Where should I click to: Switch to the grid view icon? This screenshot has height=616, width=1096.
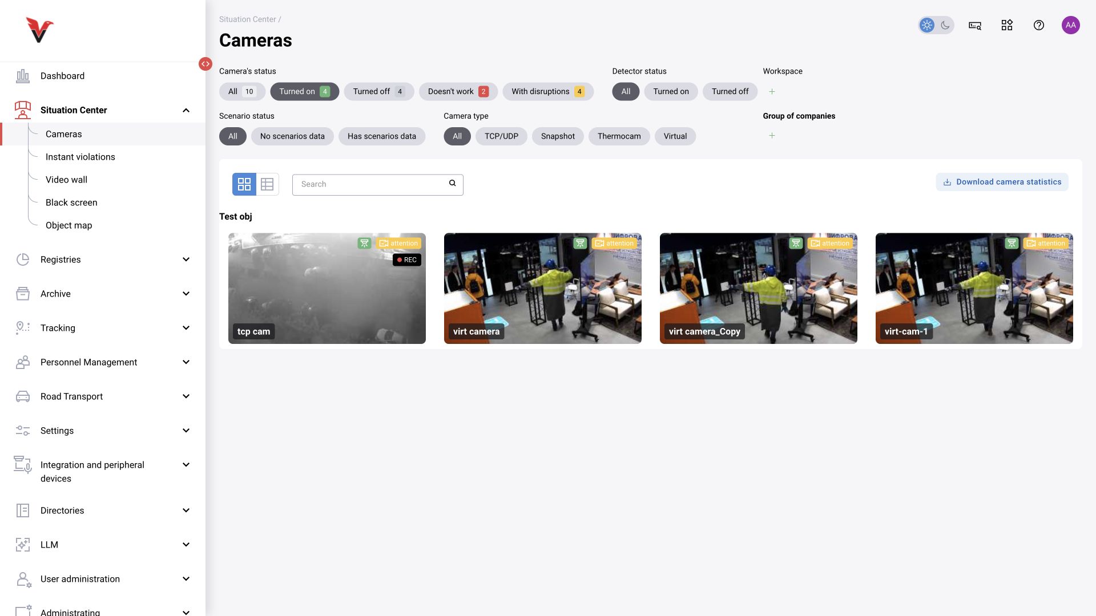pyautogui.click(x=244, y=184)
